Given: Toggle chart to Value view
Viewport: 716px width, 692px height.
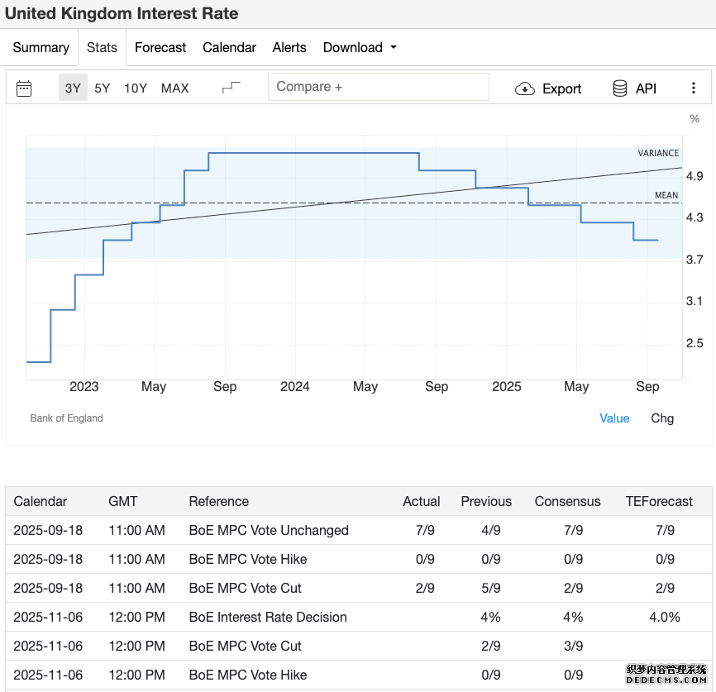Looking at the screenshot, I should pos(614,418).
